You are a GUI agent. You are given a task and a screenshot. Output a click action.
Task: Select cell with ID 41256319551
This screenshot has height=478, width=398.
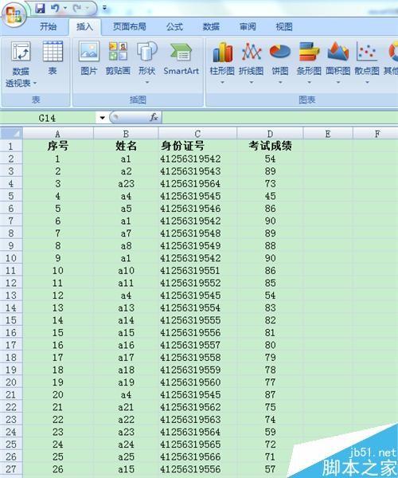tap(197, 271)
